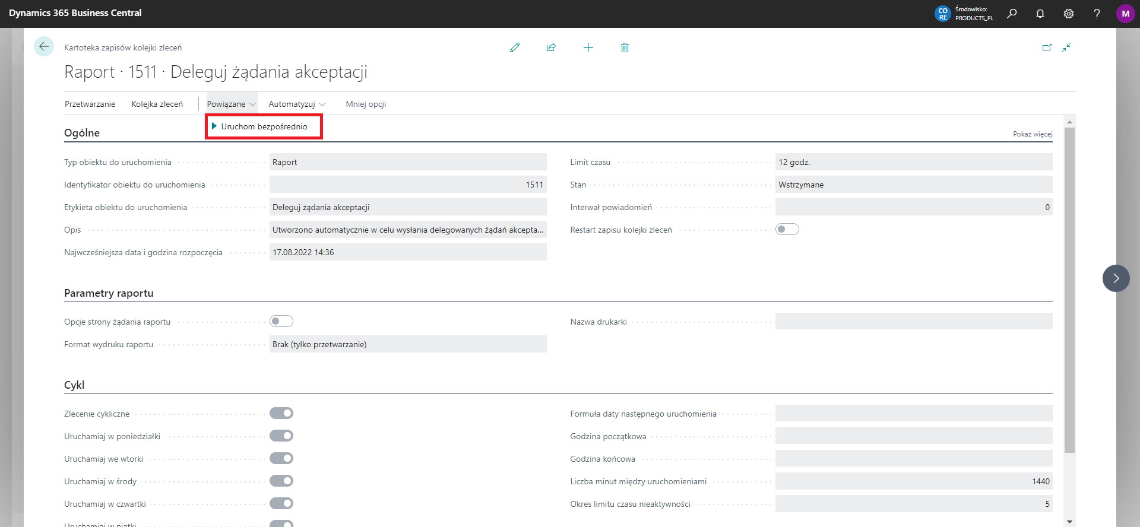Click the next record chevron button
Image resolution: width=1140 pixels, height=527 pixels.
coord(1116,278)
